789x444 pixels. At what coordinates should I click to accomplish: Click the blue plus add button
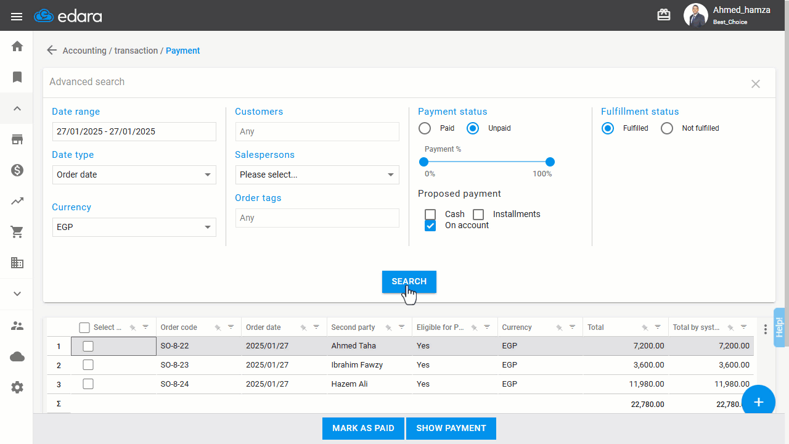pyautogui.click(x=759, y=402)
